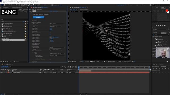Select the Clone Stamp tool

click(31, 5)
